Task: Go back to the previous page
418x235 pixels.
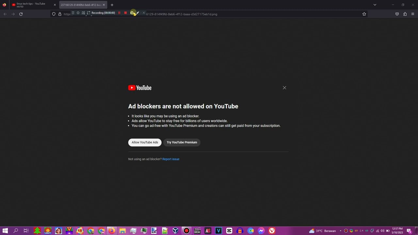Action: pyautogui.click(x=5, y=14)
